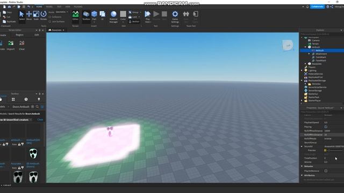Open the Part dropdown arrow

pyautogui.click(x=95, y=22)
